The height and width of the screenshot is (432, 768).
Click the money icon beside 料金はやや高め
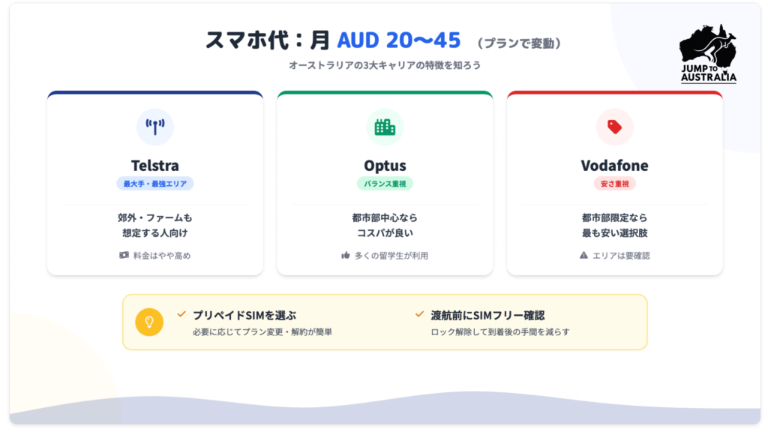pos(124,256)
